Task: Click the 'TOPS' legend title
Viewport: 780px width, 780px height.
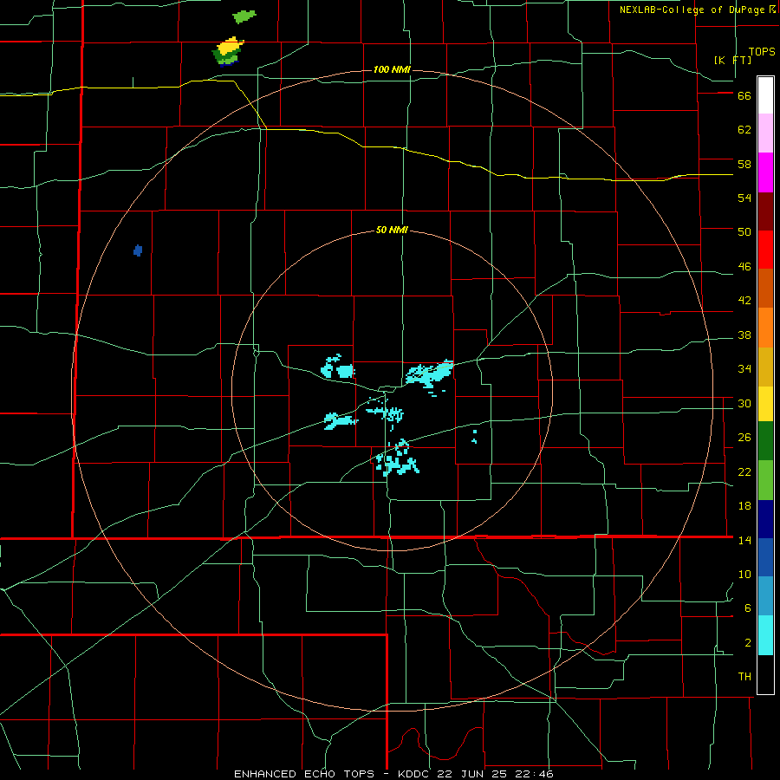Action: click(x=762, y=52)
